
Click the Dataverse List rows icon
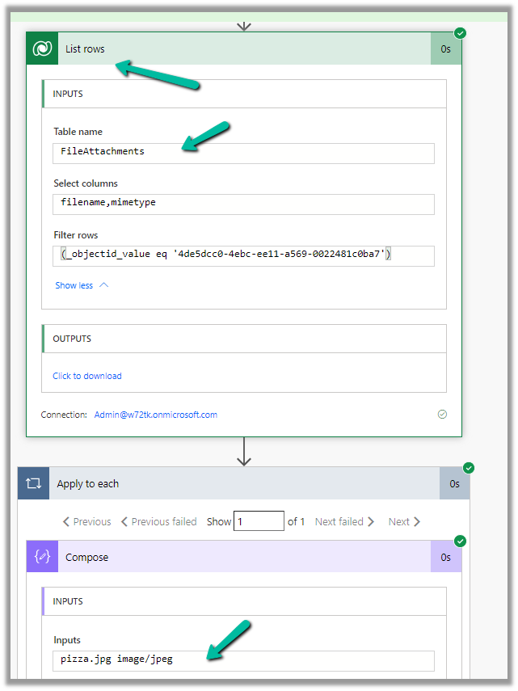(x=42, y=49)
